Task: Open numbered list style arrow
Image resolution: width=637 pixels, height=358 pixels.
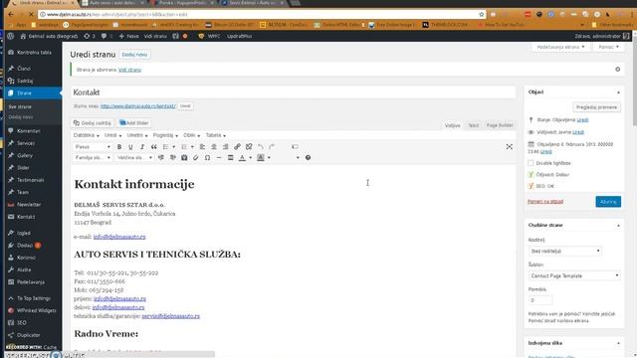Action: [x=192, y=147]
